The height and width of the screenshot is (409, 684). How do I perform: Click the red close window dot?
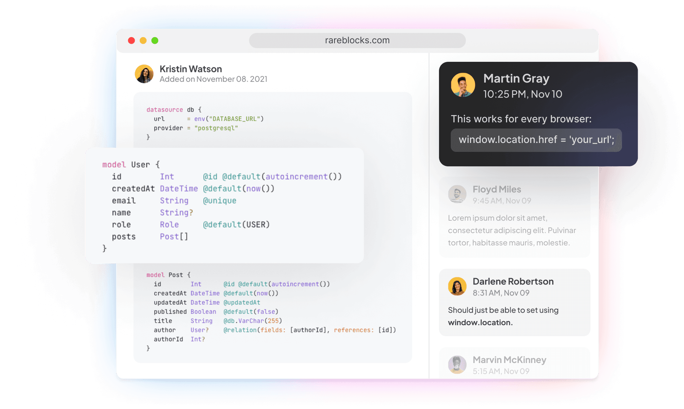coord(131,41)
